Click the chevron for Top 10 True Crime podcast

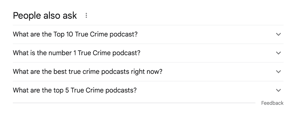coord(278,35)
